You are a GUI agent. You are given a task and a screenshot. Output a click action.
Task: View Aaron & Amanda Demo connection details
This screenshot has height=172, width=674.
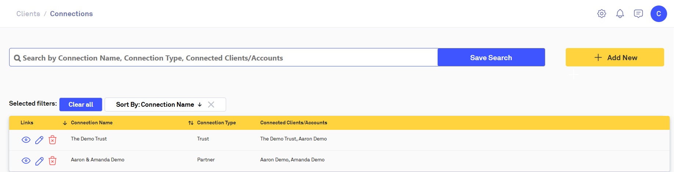(x=26, y=161)
